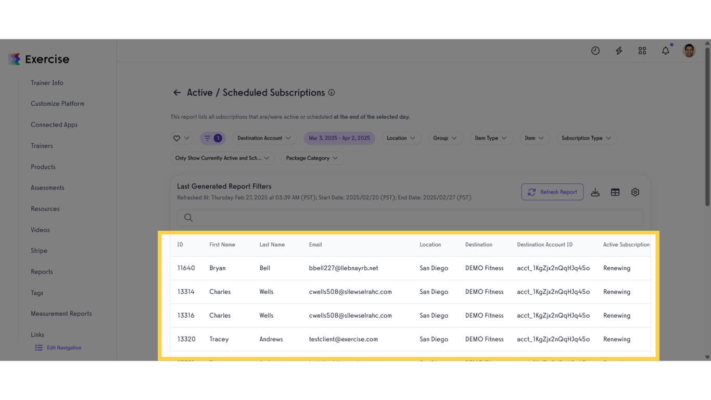Image resolution: width=711 pixels, height=400 pixels.
Task: Open Tags in sidebar
Action: click(x=37, y=293)
